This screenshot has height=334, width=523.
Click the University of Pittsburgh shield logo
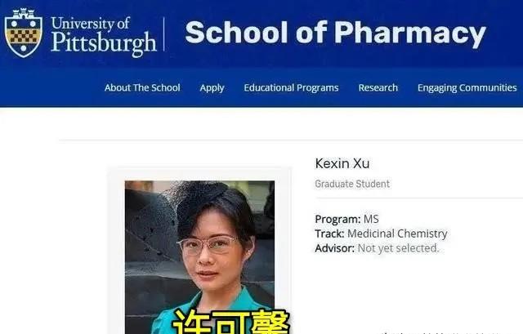[24, 33]
